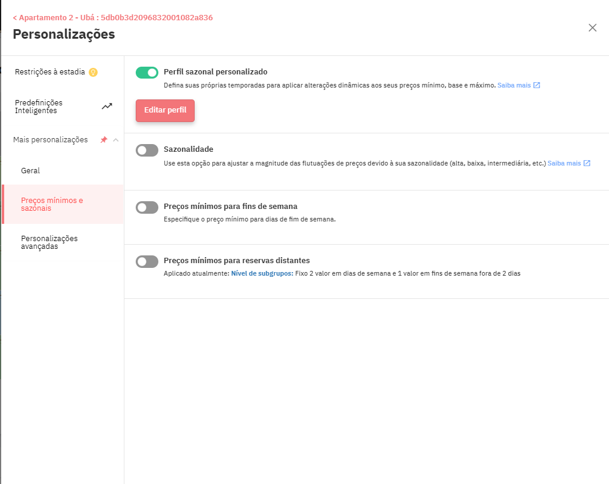Click the red pin icon beside Mais personalizações

104,140
